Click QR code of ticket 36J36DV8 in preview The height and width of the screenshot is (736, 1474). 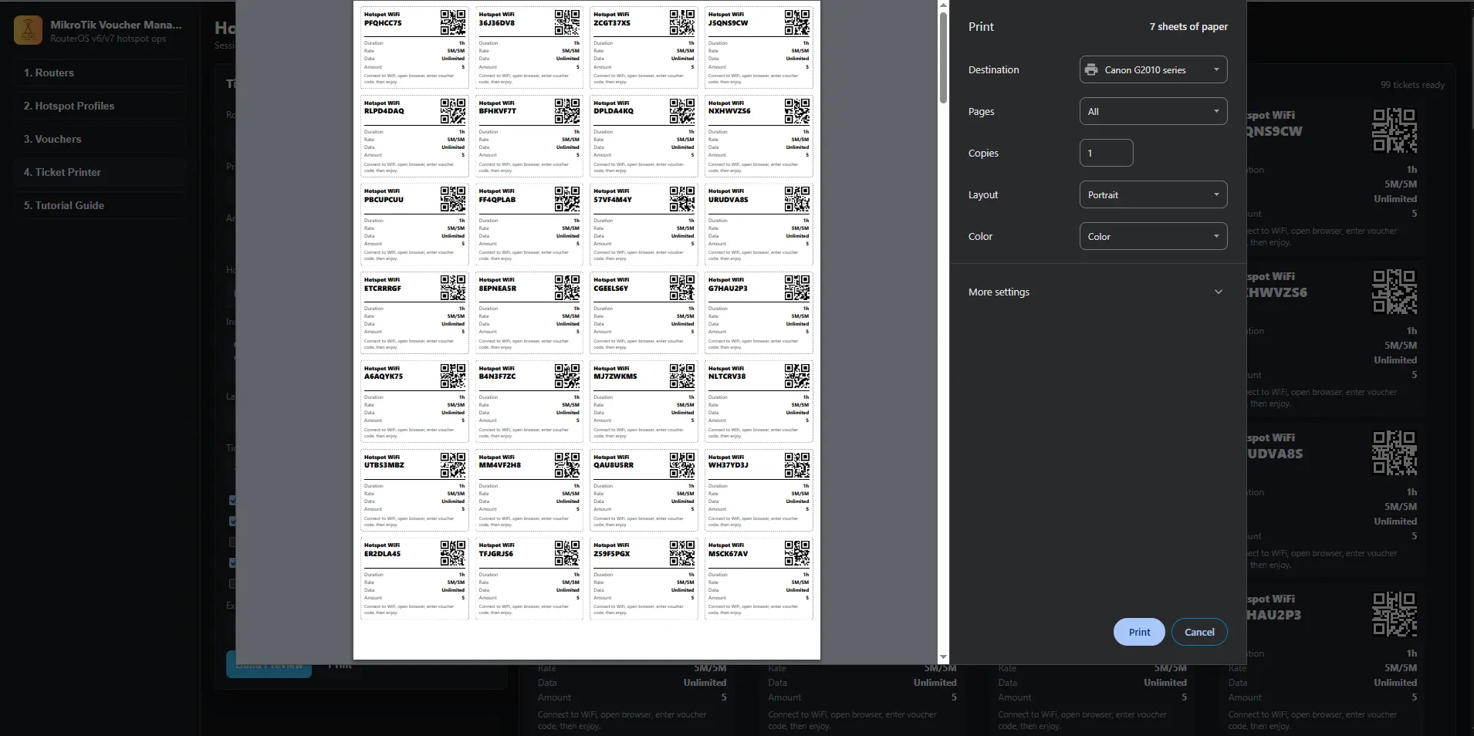click(x=567, y=22)
